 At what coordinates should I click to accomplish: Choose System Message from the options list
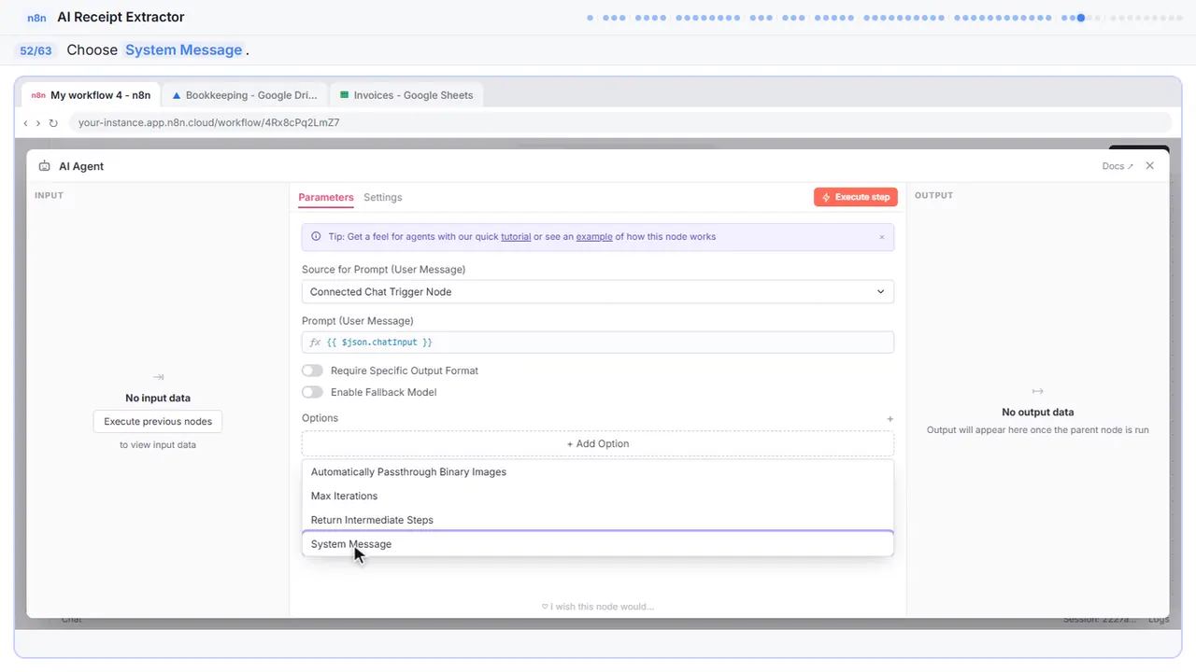coord(598,544)
